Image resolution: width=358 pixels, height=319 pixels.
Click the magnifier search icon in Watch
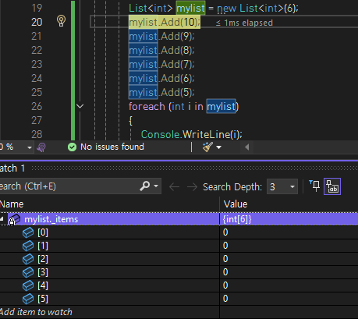click(x=145, y=186)
